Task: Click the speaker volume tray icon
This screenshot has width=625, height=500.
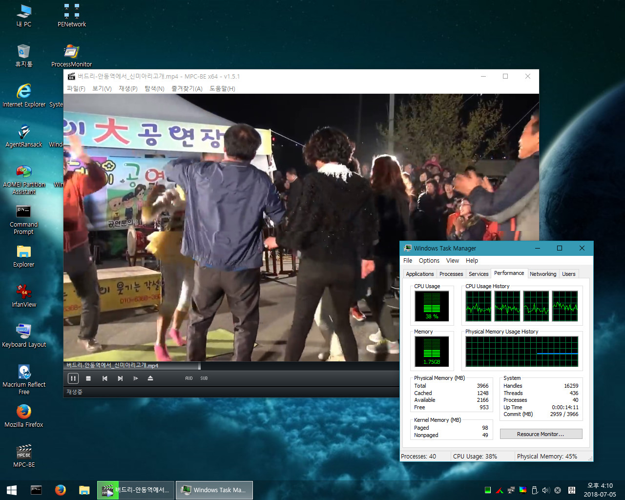Action: point(546,490)
